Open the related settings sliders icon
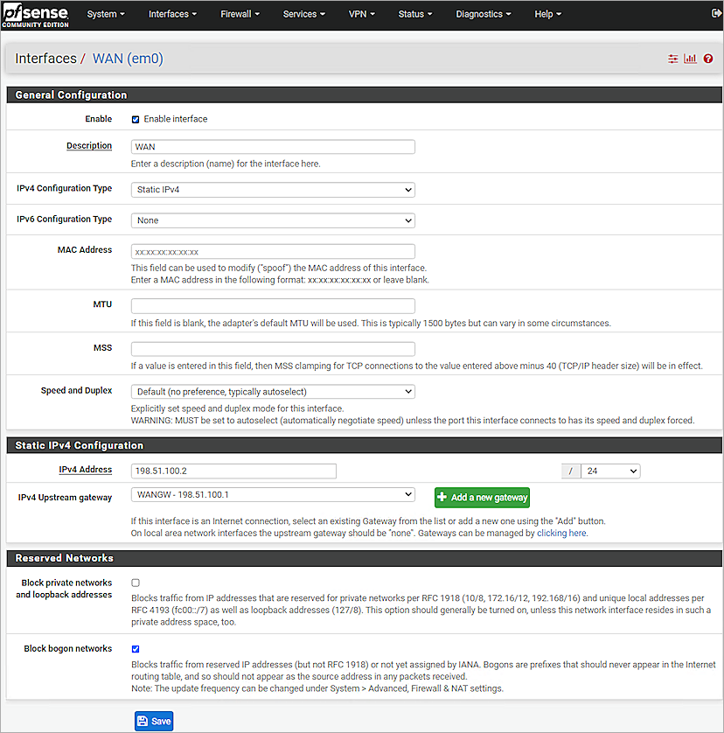 point(672,59)
